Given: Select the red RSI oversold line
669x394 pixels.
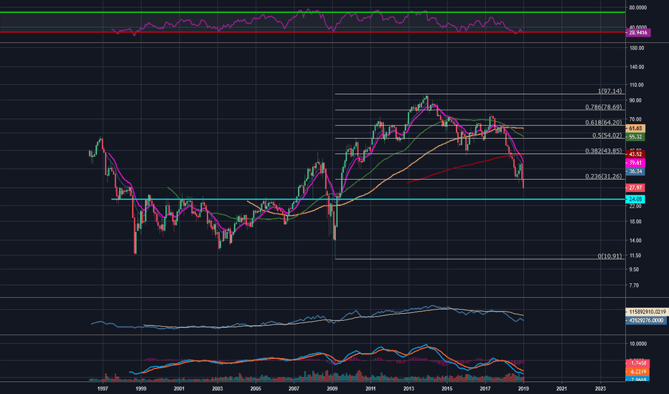Looking at the screenshot, I should [x=312, y=32].
